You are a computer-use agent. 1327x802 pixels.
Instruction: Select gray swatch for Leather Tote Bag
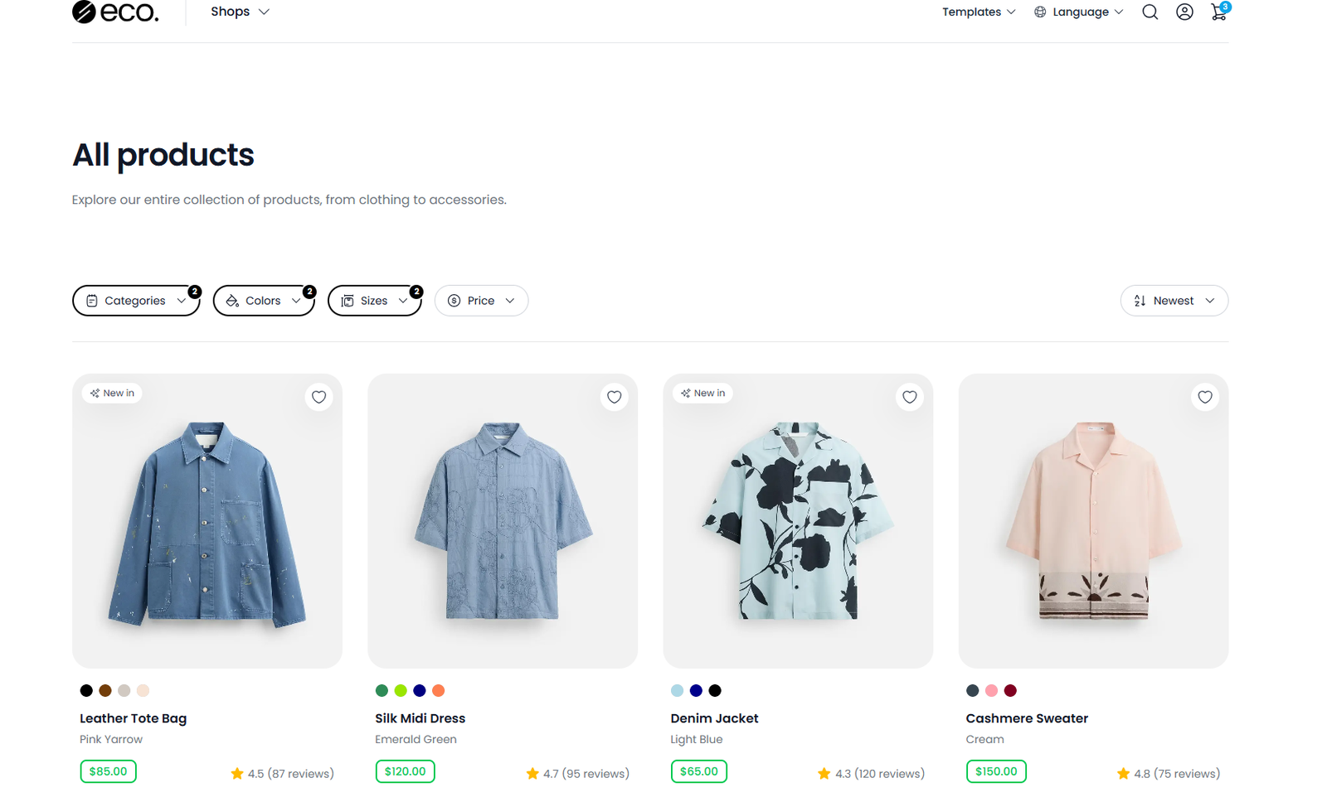point(124,690)
